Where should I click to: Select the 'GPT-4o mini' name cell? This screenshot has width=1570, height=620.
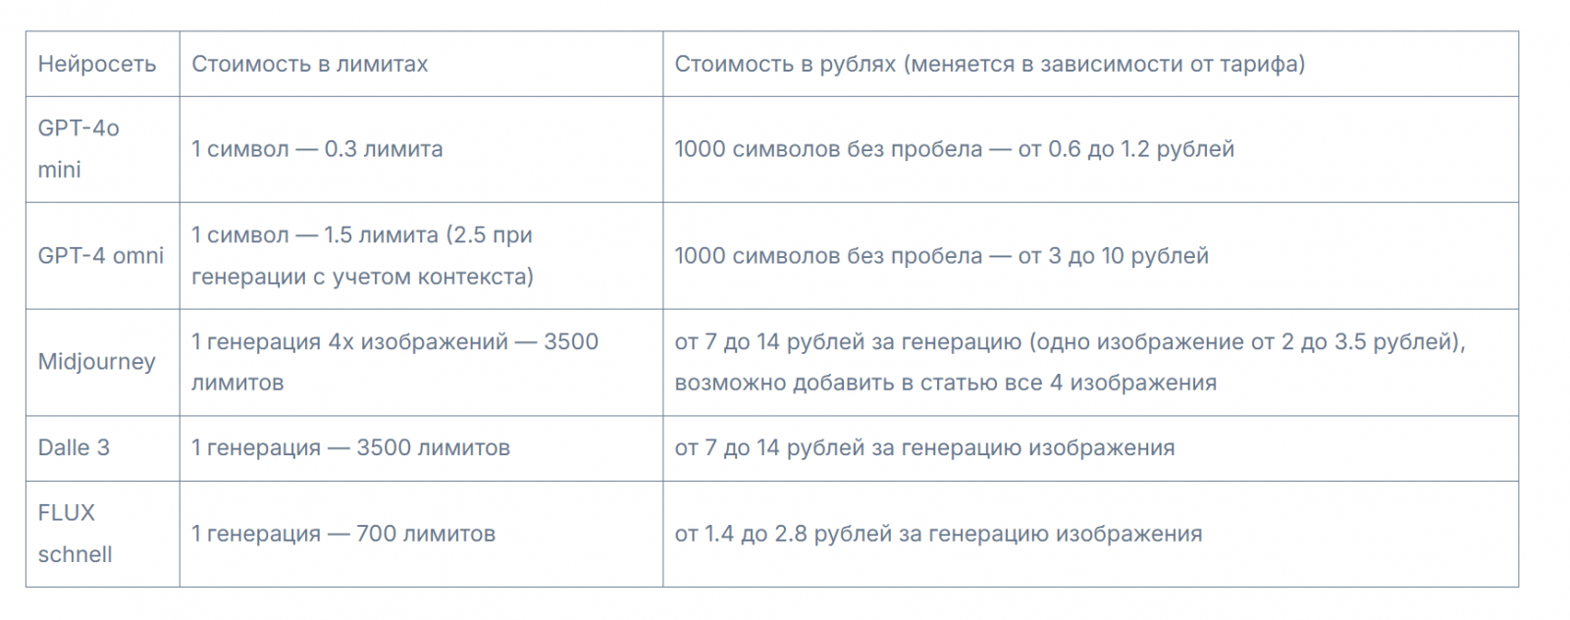pos(78,149)
